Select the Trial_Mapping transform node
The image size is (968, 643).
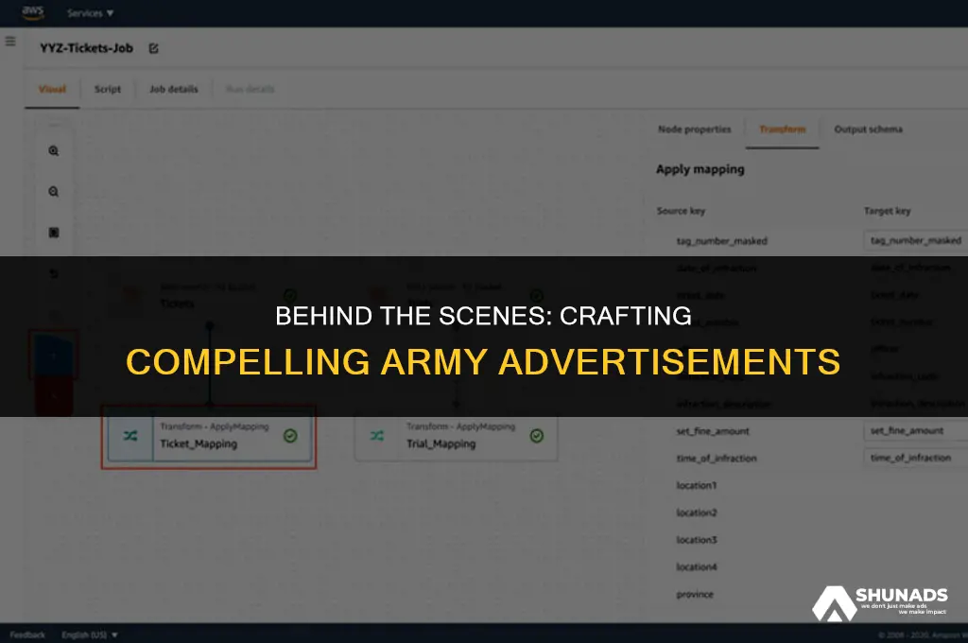(x=456, y=437)
